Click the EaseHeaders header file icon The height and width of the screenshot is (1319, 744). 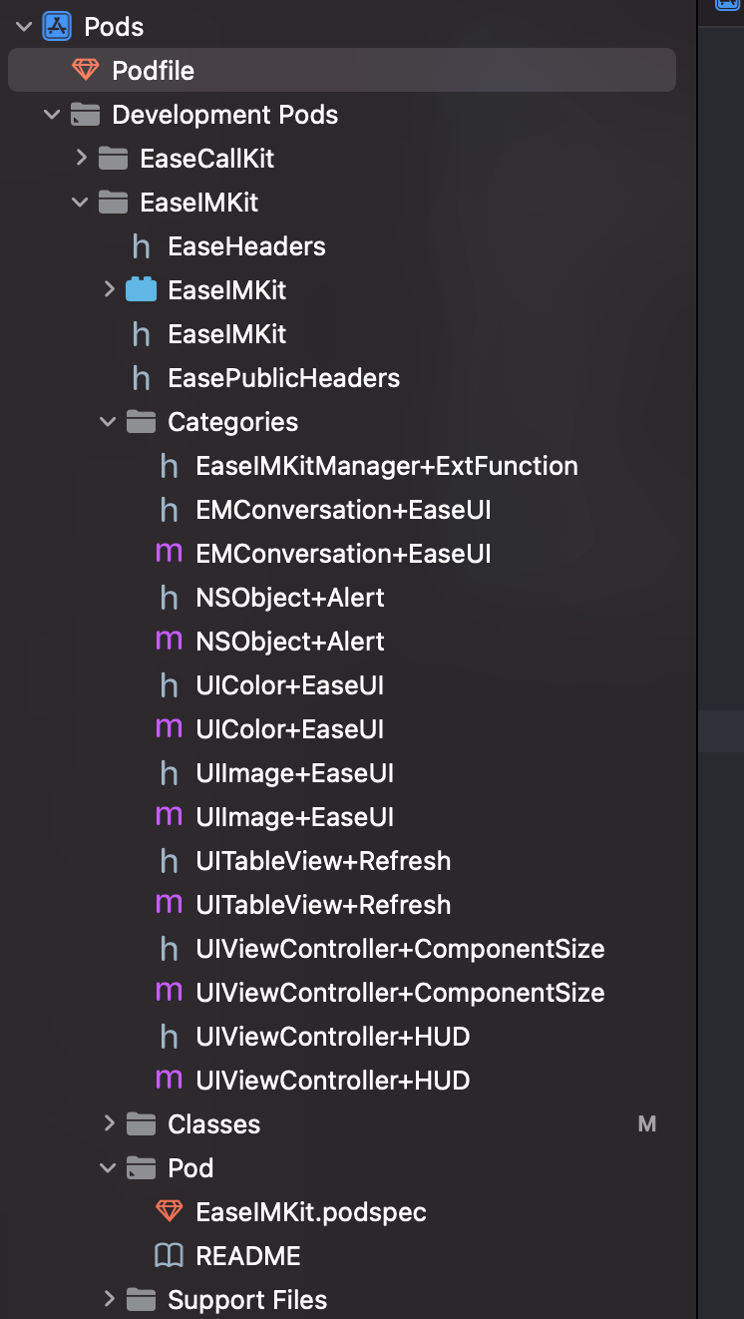tap(142, 246)
